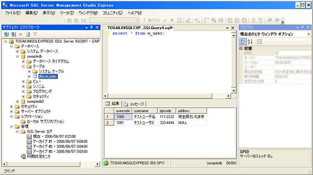Click Object Explorer horizontal scrollbar right arrow
The height and width of the screenshot is (175, 313).
tap(97, 164)
